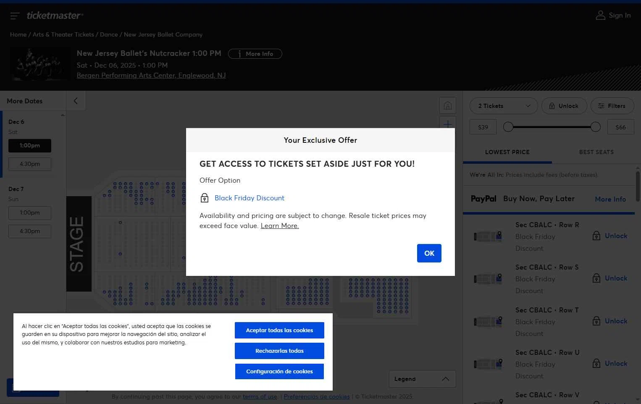641x404 pixels.
Task: Click Aceptar todas las cookies button
Action: pyautogui.click(x=279, y=330)
